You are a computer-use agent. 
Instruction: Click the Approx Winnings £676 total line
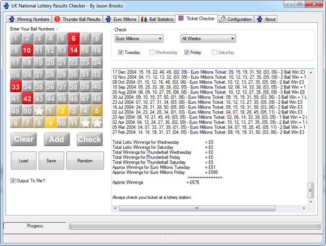[156, 182]
